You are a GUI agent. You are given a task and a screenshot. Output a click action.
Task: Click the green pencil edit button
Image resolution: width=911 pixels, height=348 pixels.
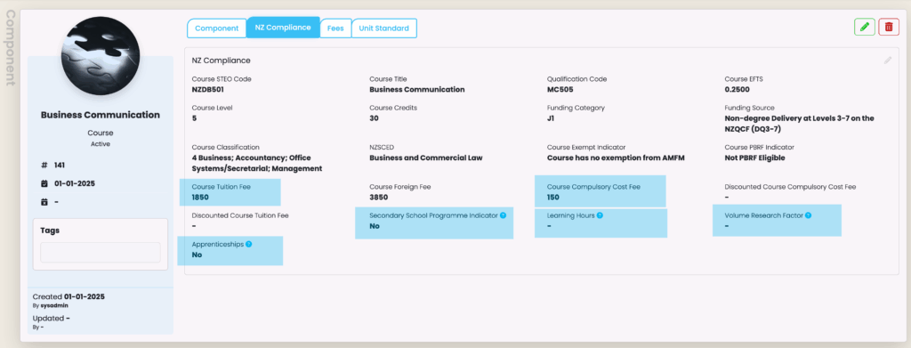pos(865,27)
